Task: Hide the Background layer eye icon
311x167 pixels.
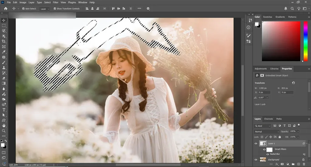Action: [x=256, y=159]
